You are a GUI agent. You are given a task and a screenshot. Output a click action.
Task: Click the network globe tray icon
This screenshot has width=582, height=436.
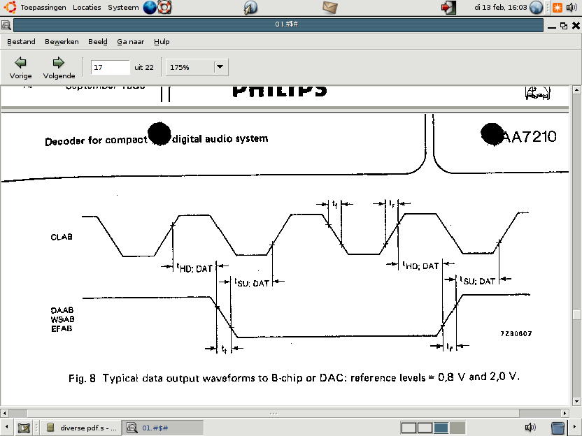tap(536, 8)
